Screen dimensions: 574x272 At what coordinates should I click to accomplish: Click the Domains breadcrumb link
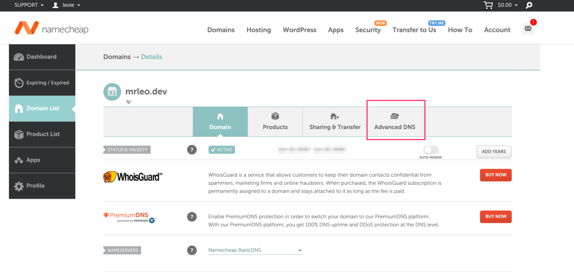tap(117, 57)
